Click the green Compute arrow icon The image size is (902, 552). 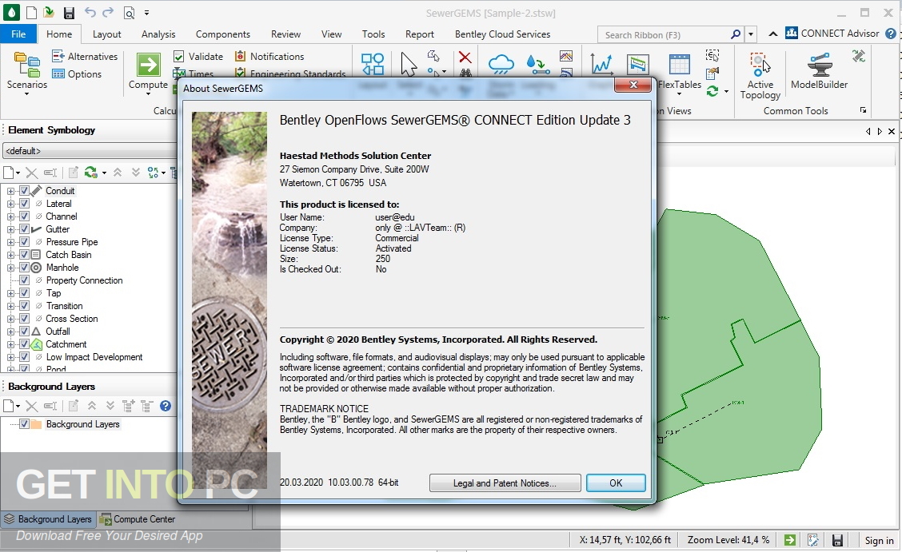[149, 65]
